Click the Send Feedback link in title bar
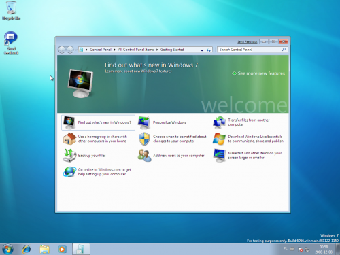Image resolution: width=340 pixels, height=255 pixels. point(248,41)
